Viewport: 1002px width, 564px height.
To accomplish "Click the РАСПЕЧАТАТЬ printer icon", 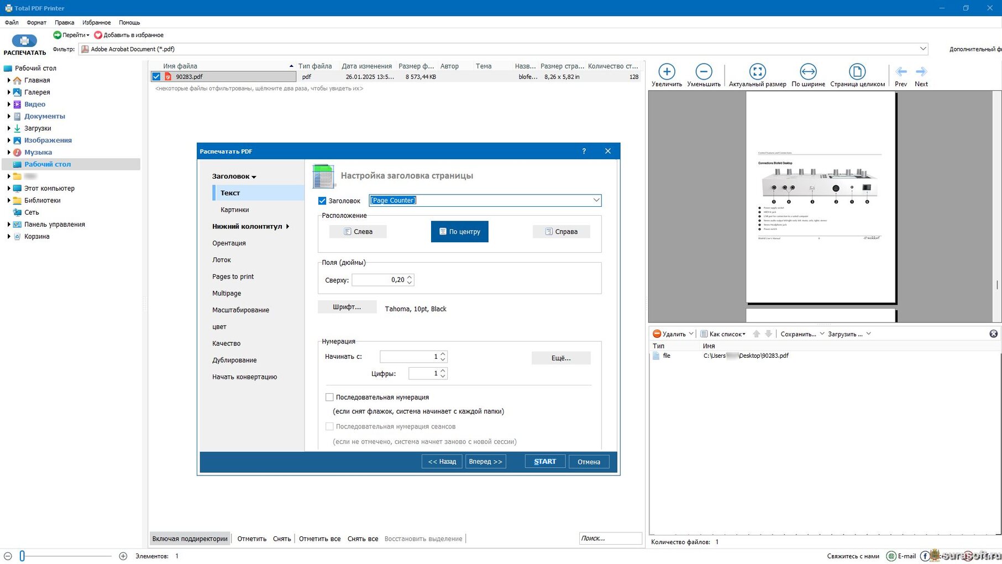I will pos(24,41).
